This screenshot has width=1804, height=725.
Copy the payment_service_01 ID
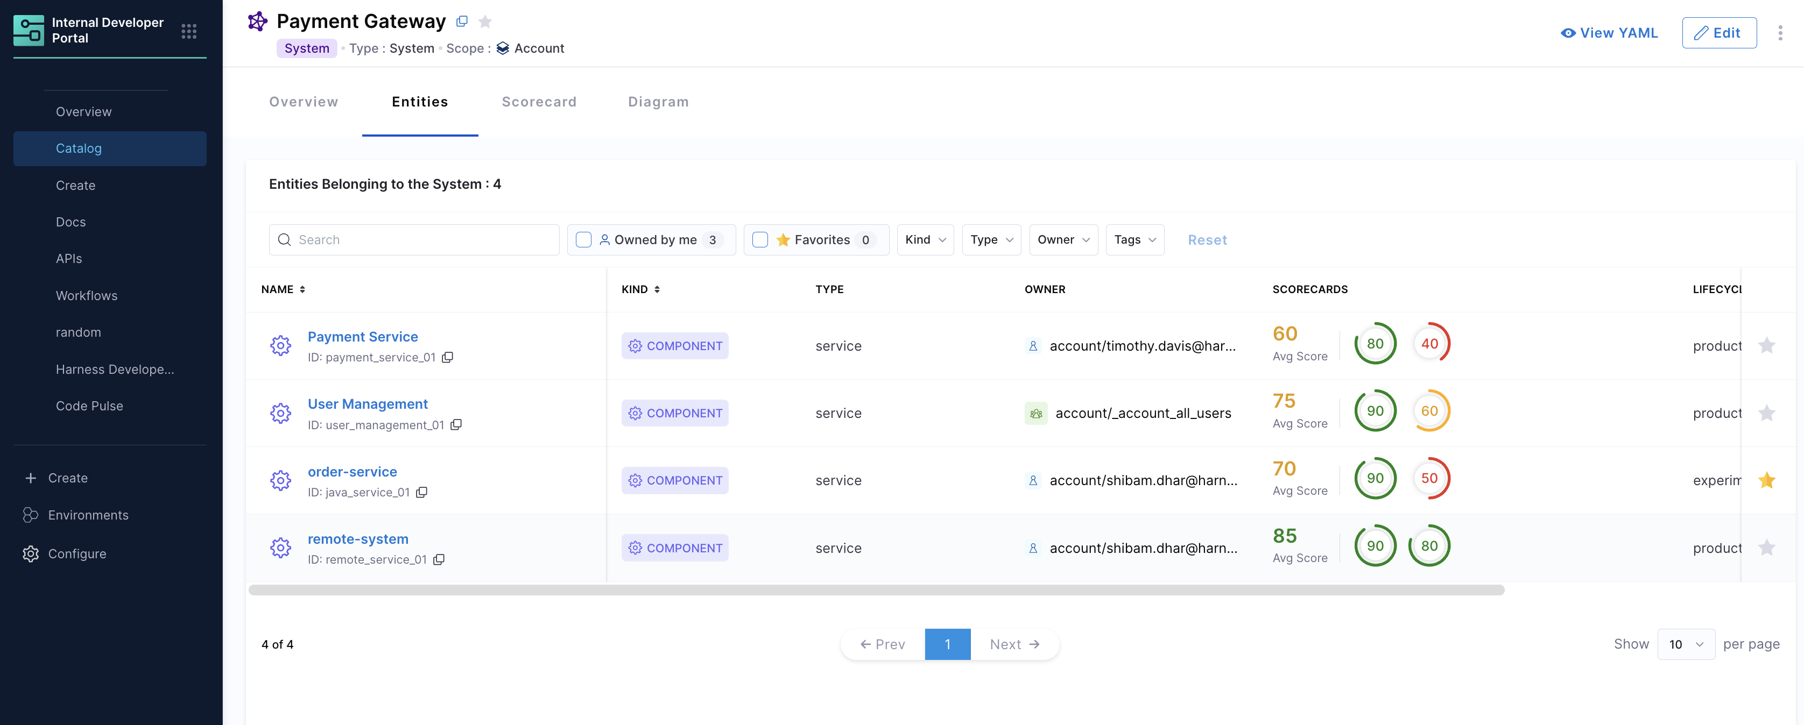pyautogui.click(x=447, y=358)
